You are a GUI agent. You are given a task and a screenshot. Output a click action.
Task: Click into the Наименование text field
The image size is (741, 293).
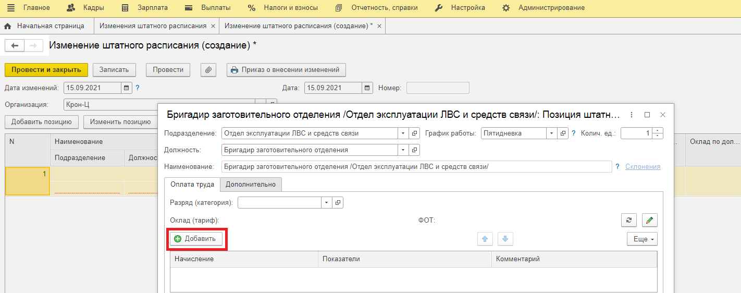[416, 167]
